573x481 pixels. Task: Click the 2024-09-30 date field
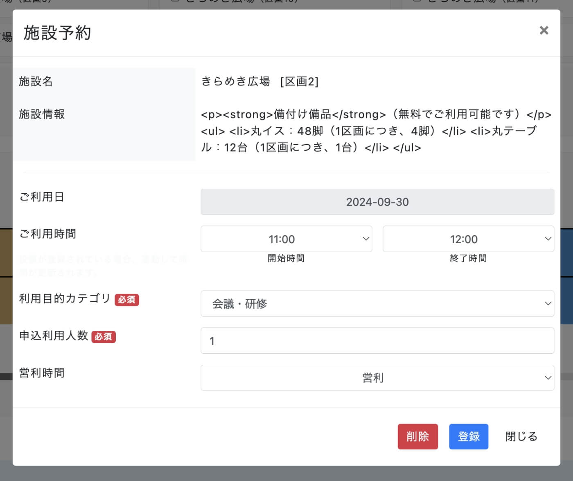click(377, 202)
